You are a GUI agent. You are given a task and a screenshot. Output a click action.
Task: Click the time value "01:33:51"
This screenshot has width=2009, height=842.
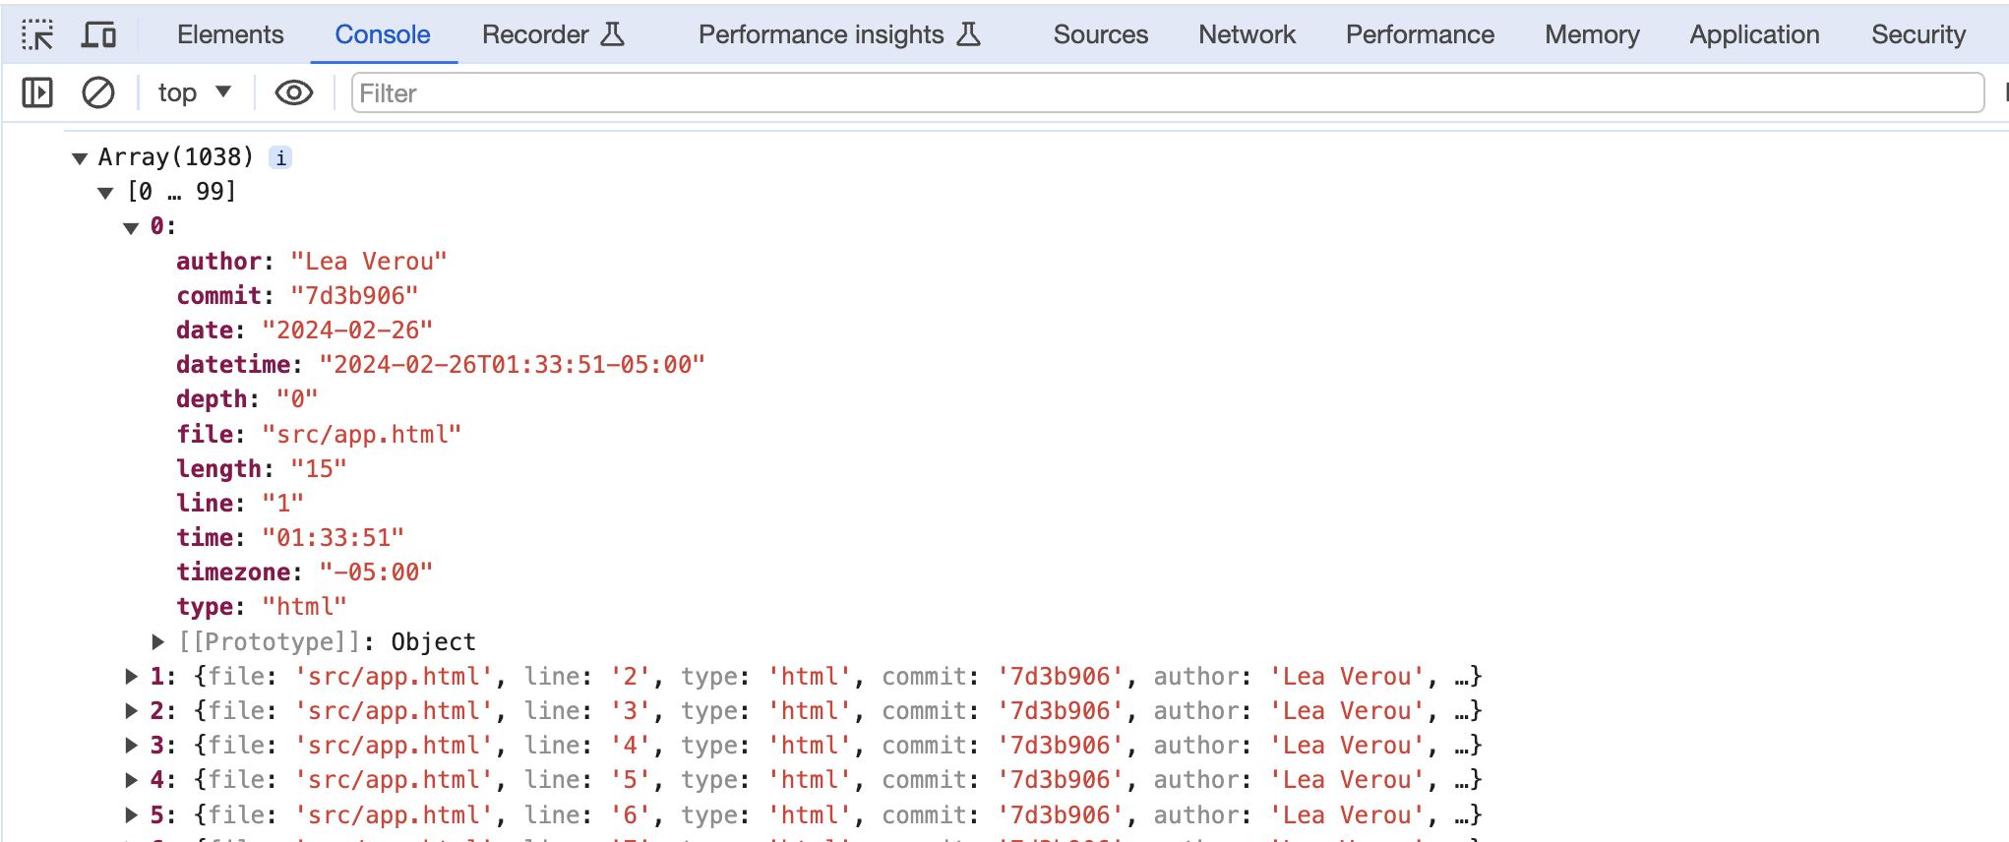333,538
